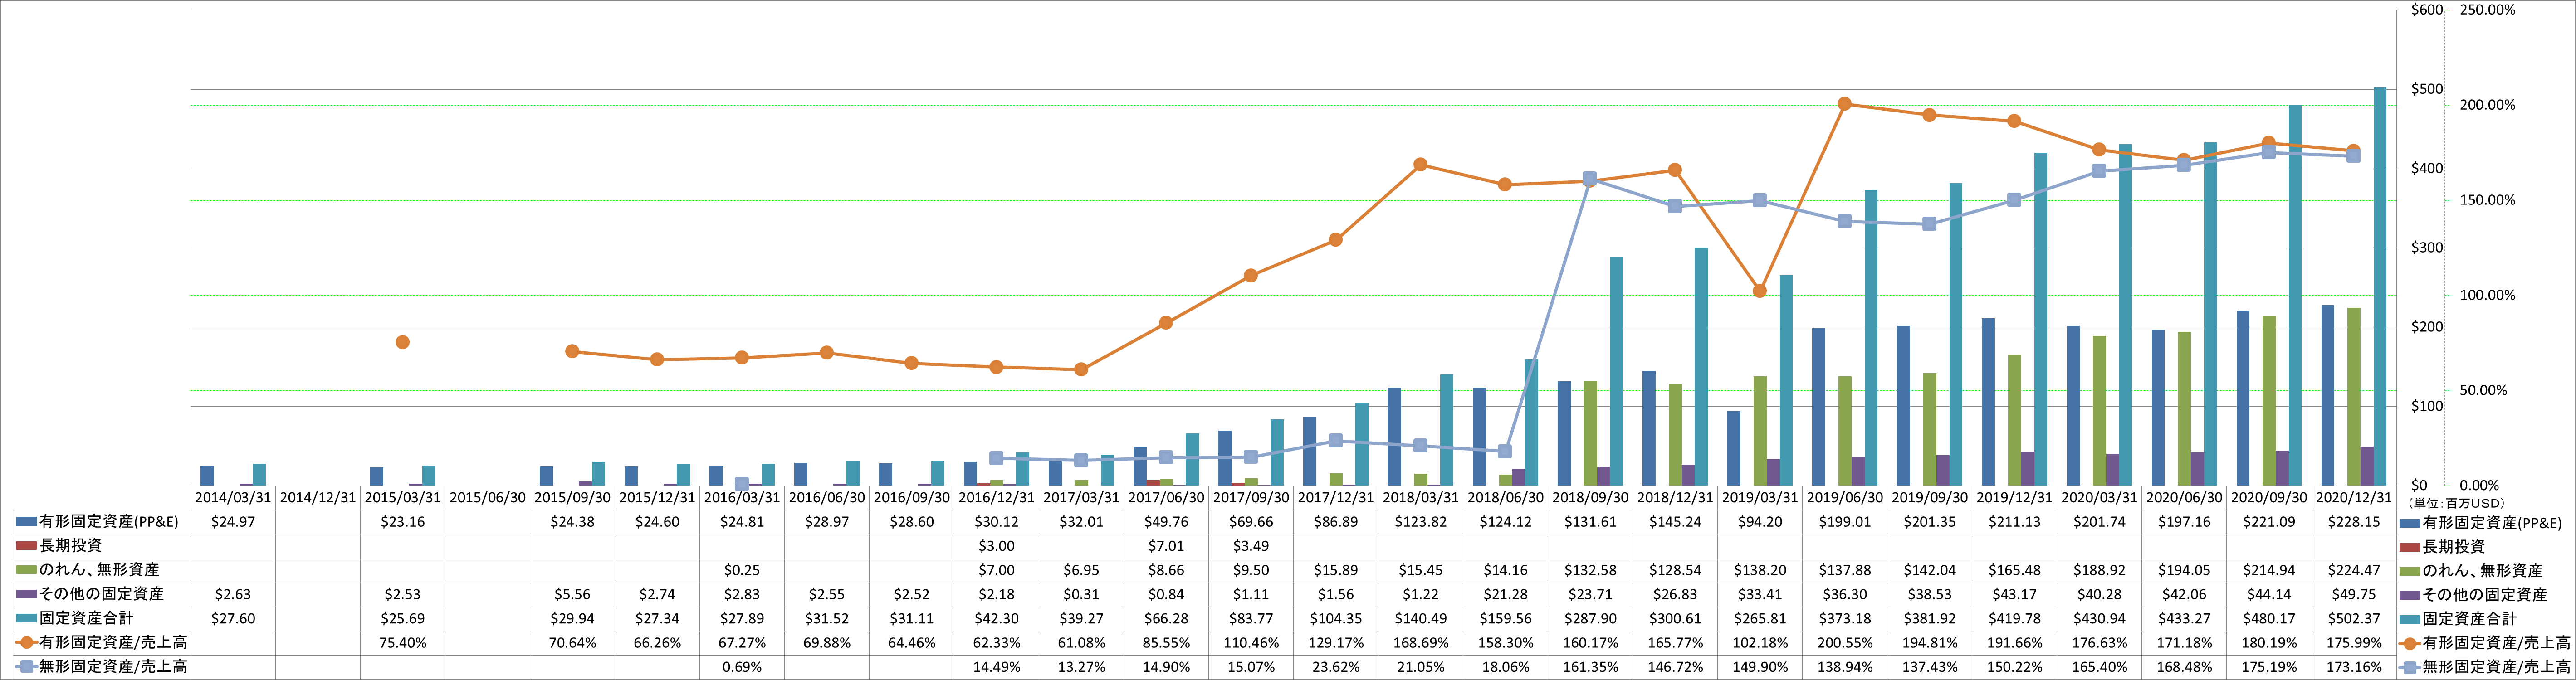Select the 200.55% ratio cell
This screenshot has height=680, width=2576.
coord(1845,642)
